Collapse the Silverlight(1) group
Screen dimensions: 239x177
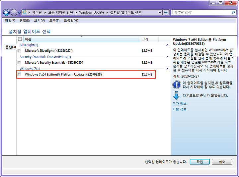coord(167,45)
